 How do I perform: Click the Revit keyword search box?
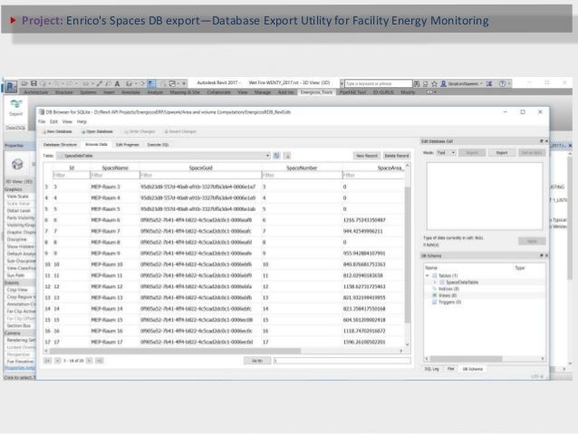(378, 83)
